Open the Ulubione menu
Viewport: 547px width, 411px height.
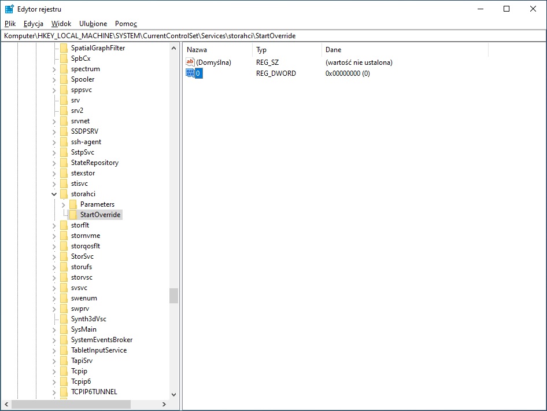coord(93,24)
